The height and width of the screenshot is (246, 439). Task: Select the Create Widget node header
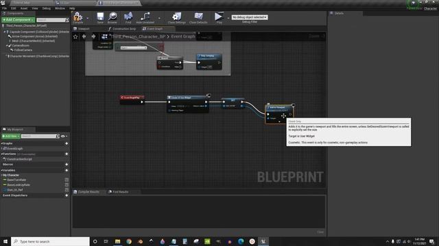pyautogui.click(x=187, y=98)
